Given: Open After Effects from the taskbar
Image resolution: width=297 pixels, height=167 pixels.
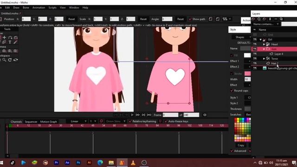Looking at the screenshot, I should [67, 162].
